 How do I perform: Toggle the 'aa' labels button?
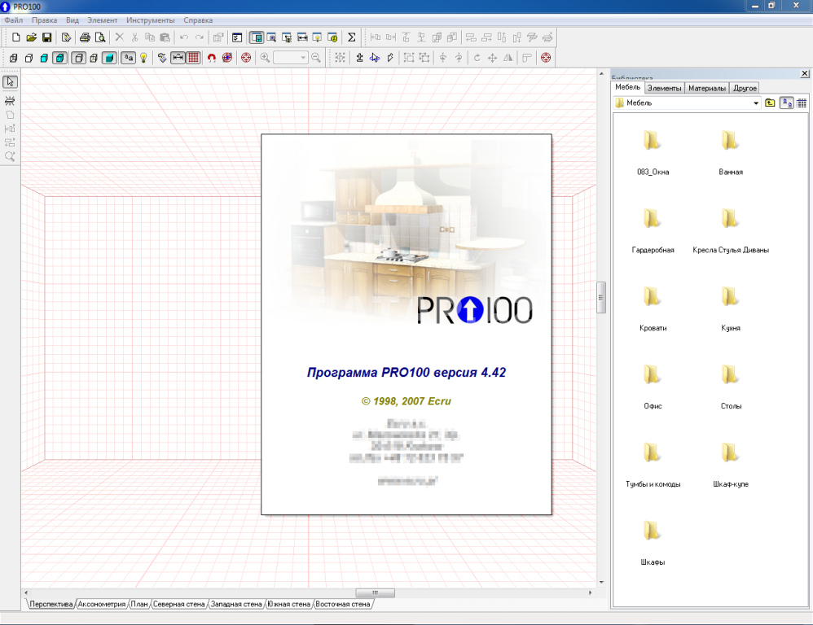[x=128, y=58]
